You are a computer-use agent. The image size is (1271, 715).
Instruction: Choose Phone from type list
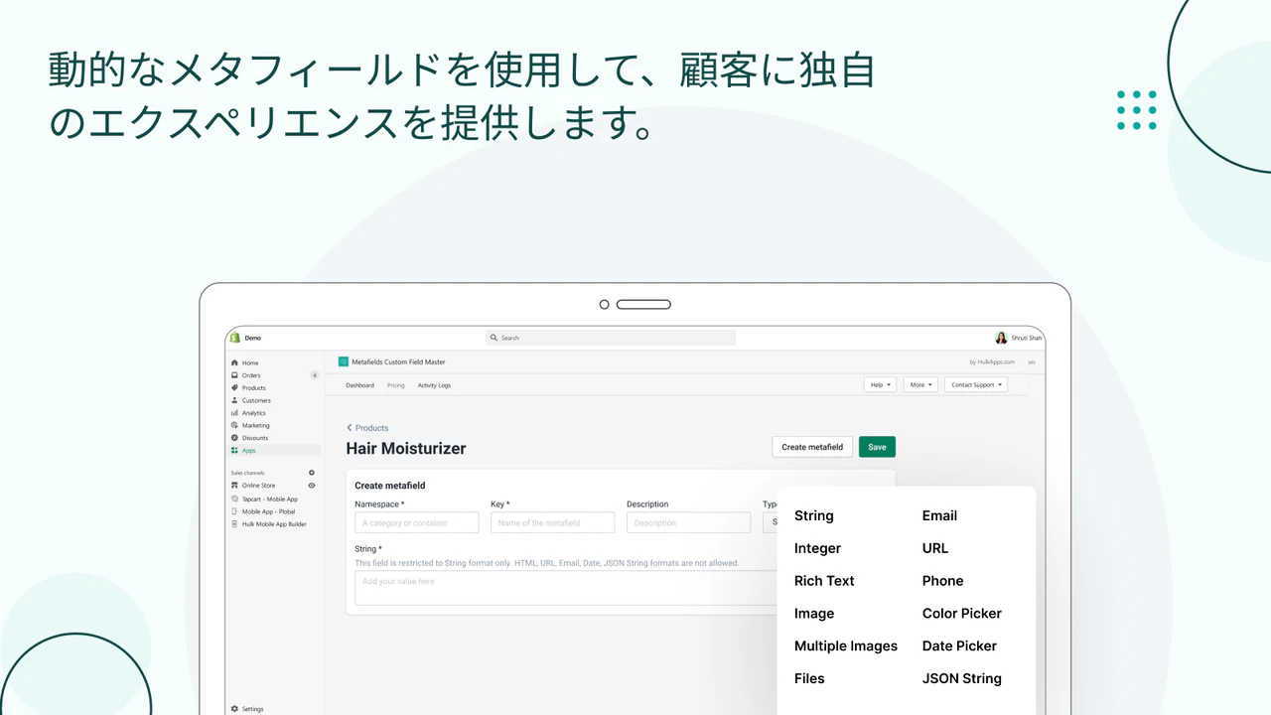click(942, 581)
